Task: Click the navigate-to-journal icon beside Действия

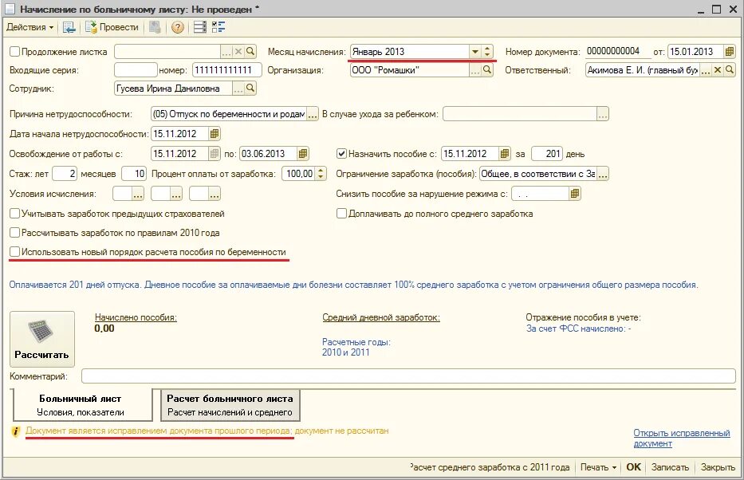Action: [69, 28]
